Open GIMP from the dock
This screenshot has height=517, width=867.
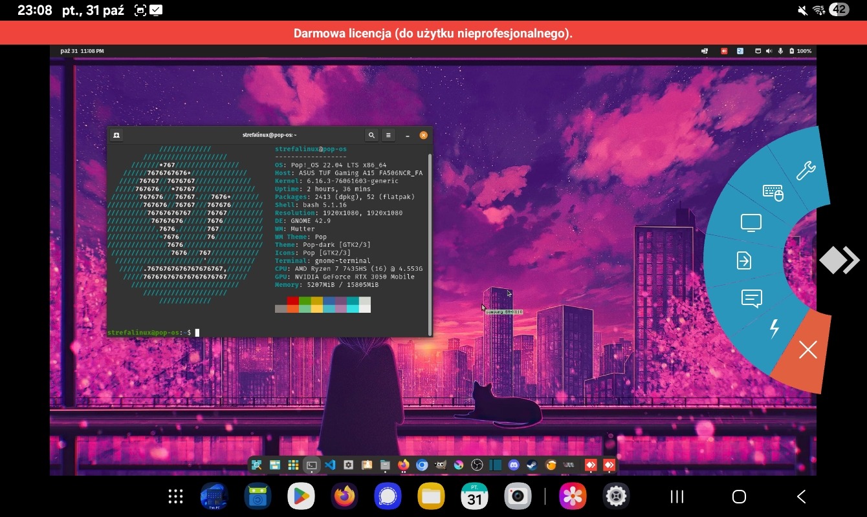[440, 465]
